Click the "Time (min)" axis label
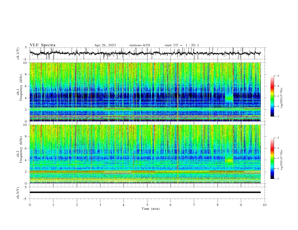Viewport: 298px width, 230px height. tap(151, 209)
